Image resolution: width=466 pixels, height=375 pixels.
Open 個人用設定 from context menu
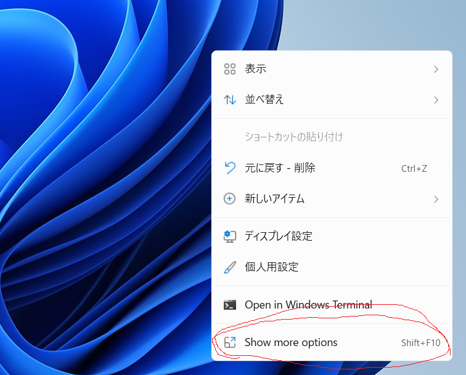coord(332,267)
